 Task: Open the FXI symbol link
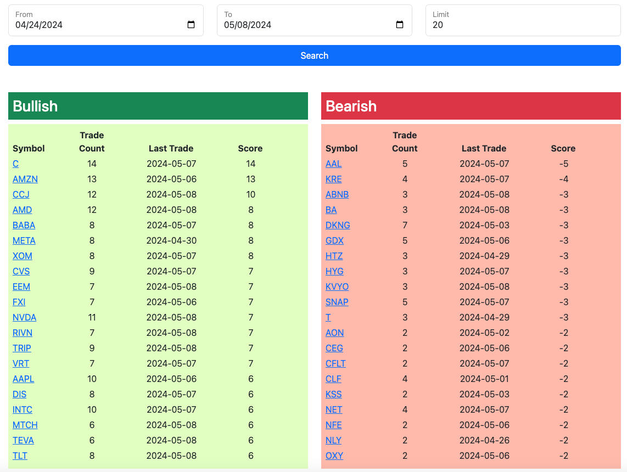(19, 302)
